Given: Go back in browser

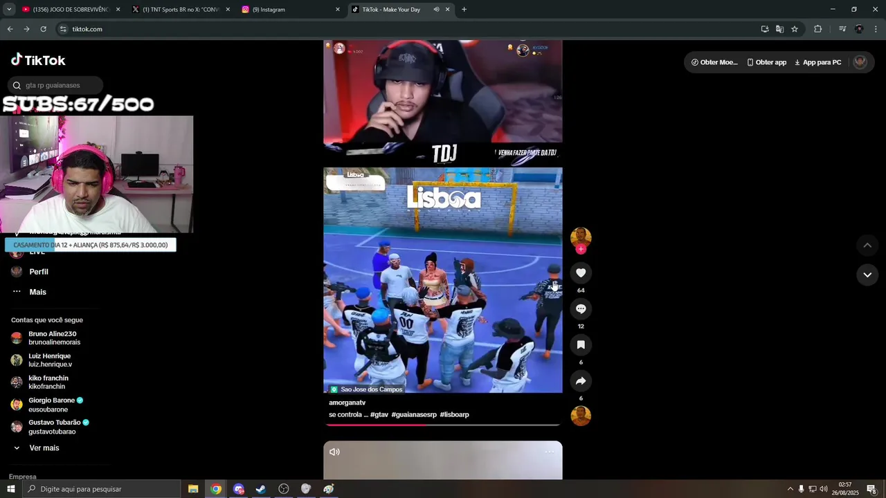Looking at the screenshot, I should pos(10,29).
